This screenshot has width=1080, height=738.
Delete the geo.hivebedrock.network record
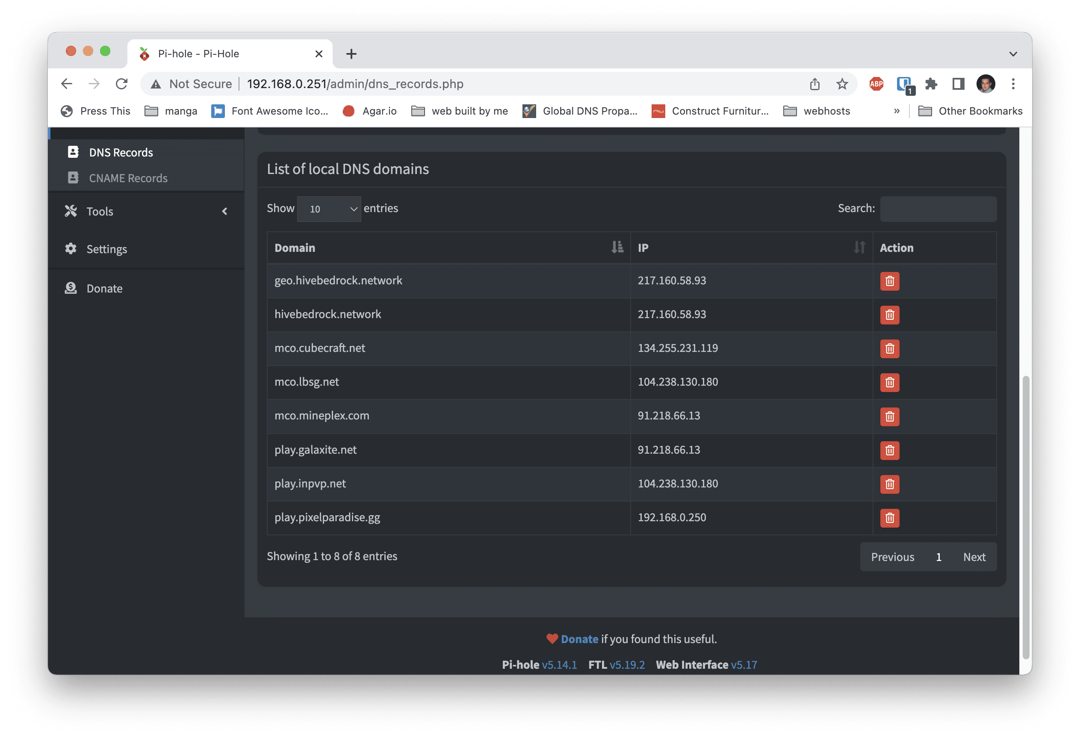(x=889, y=281)
